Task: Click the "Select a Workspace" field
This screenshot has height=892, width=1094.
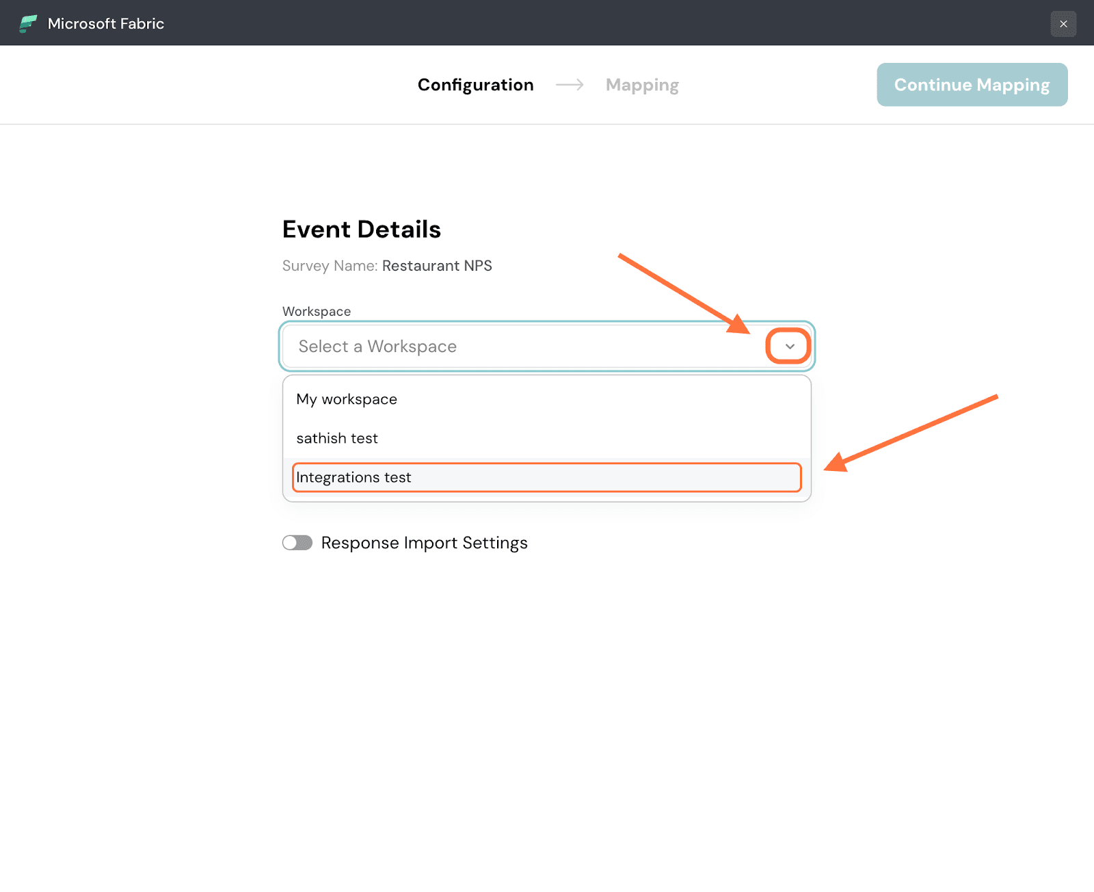Action: [x=520, y=347]
